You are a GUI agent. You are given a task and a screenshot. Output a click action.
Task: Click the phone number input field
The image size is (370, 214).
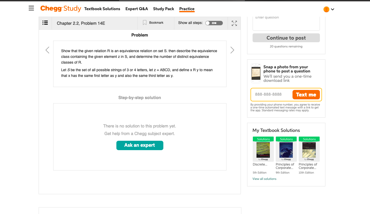pos(272,95)
